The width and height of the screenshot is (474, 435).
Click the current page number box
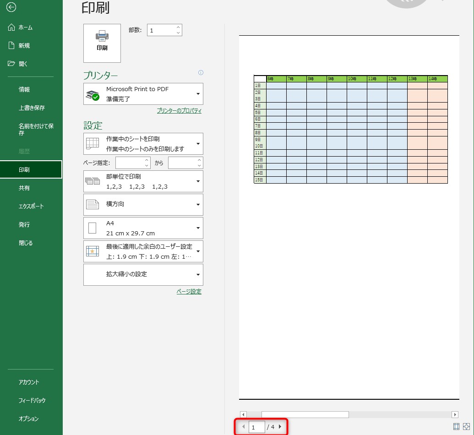(256, 427)
